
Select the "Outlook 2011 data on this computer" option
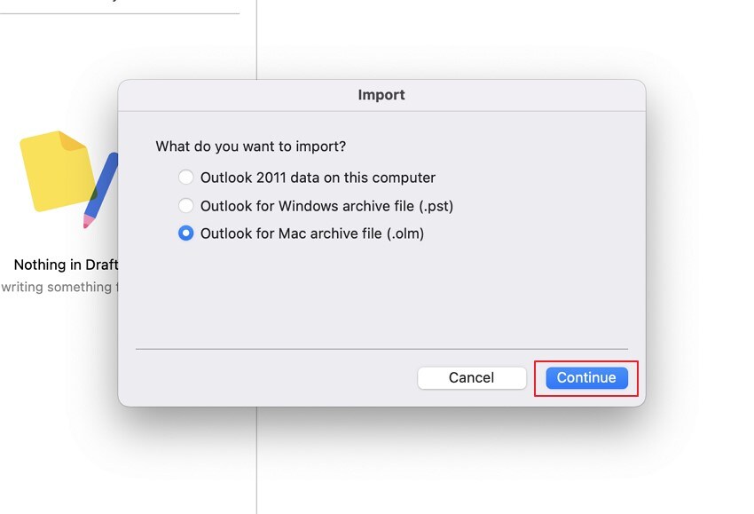[186, 177]
